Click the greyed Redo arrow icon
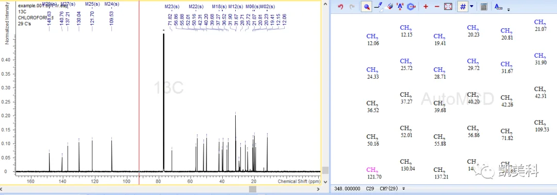Image resolution: width=557 pixels, height=195 pixels. tap(352, 7)
